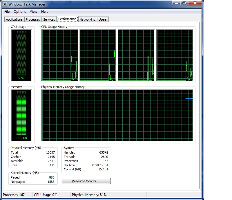232x200 pixels.
Task: Switch to the Users tab
Action: tap(103, 19)
